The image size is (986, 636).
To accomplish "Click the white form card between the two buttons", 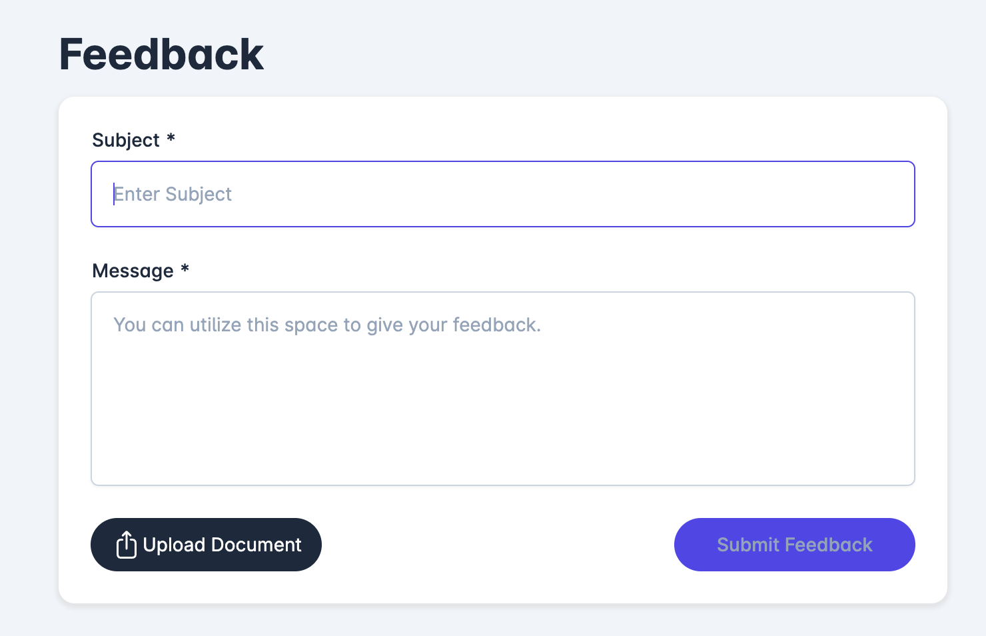I will (498, 545).
